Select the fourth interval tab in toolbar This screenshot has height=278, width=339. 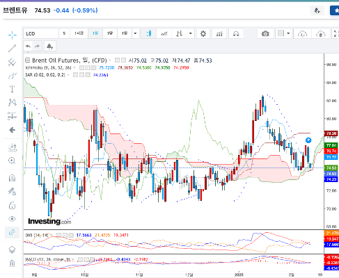pos(110,33)
